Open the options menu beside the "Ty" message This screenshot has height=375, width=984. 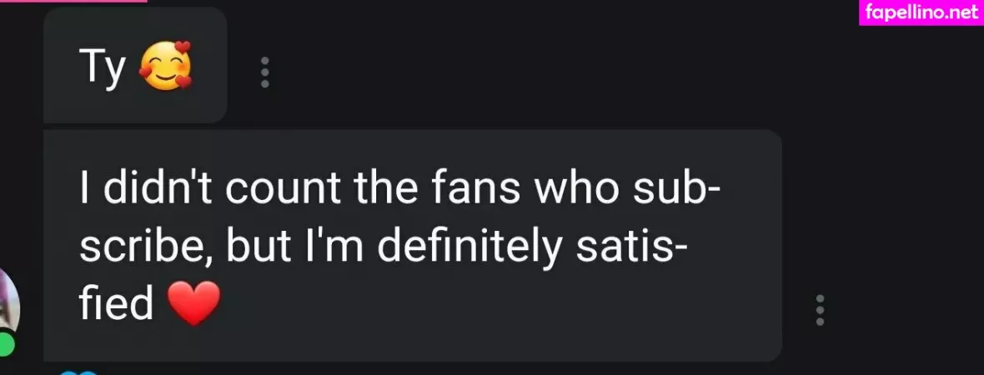click(265, 72)
